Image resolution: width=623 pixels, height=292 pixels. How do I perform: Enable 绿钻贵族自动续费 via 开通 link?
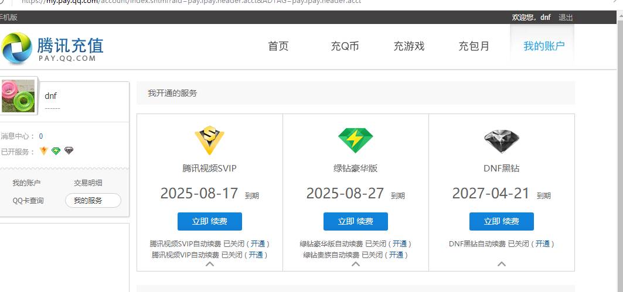click(x=396, y=255)
